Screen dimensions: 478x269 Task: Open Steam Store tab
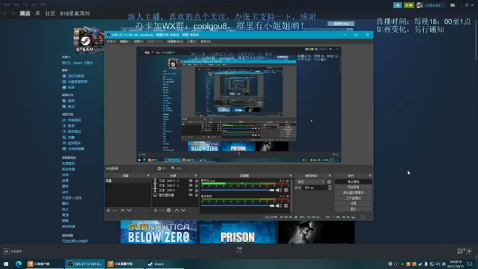click(25, 13)
